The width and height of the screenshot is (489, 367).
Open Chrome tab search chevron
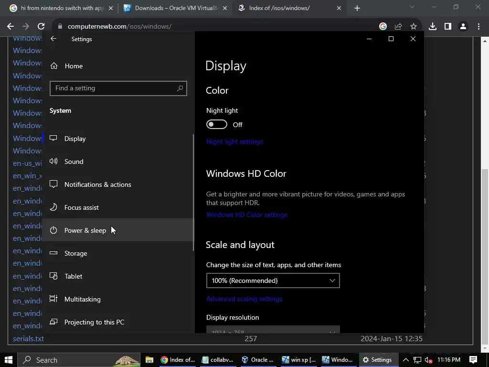click(x=412, y=7)
